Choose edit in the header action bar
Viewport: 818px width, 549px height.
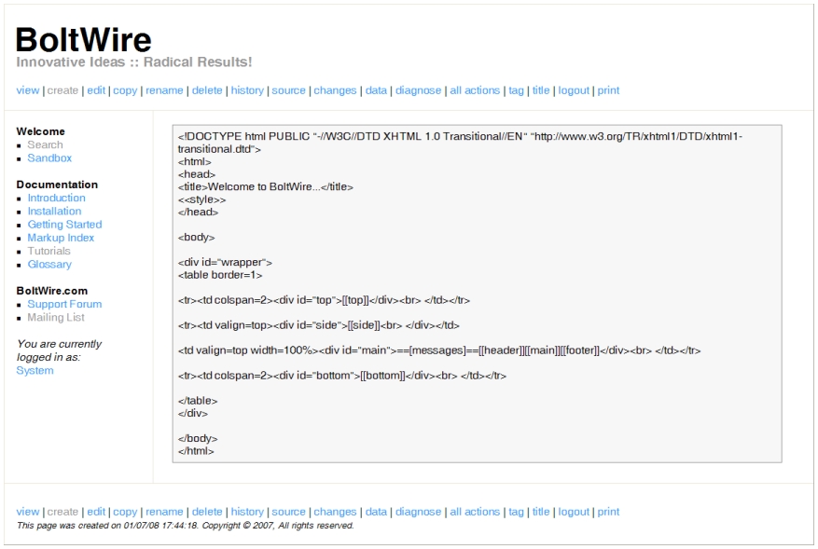(x=96, y=90)
